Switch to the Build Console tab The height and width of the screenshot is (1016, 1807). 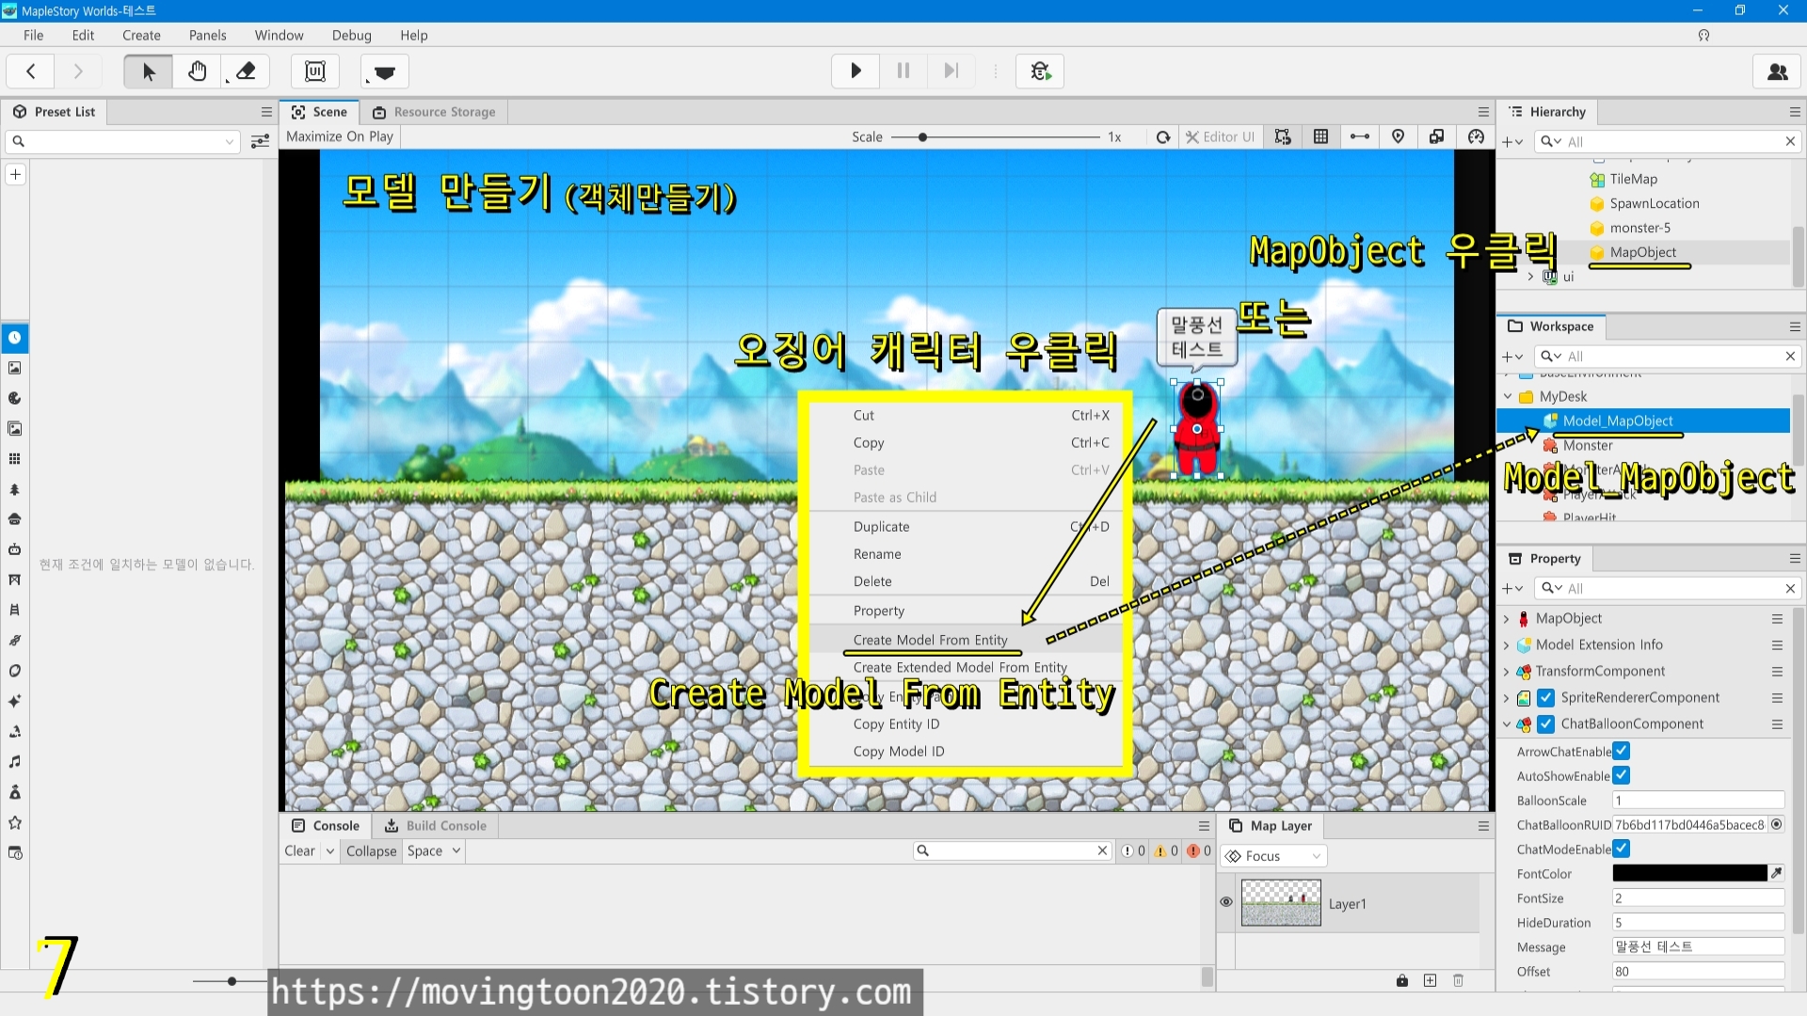click(x=437, y=826)
